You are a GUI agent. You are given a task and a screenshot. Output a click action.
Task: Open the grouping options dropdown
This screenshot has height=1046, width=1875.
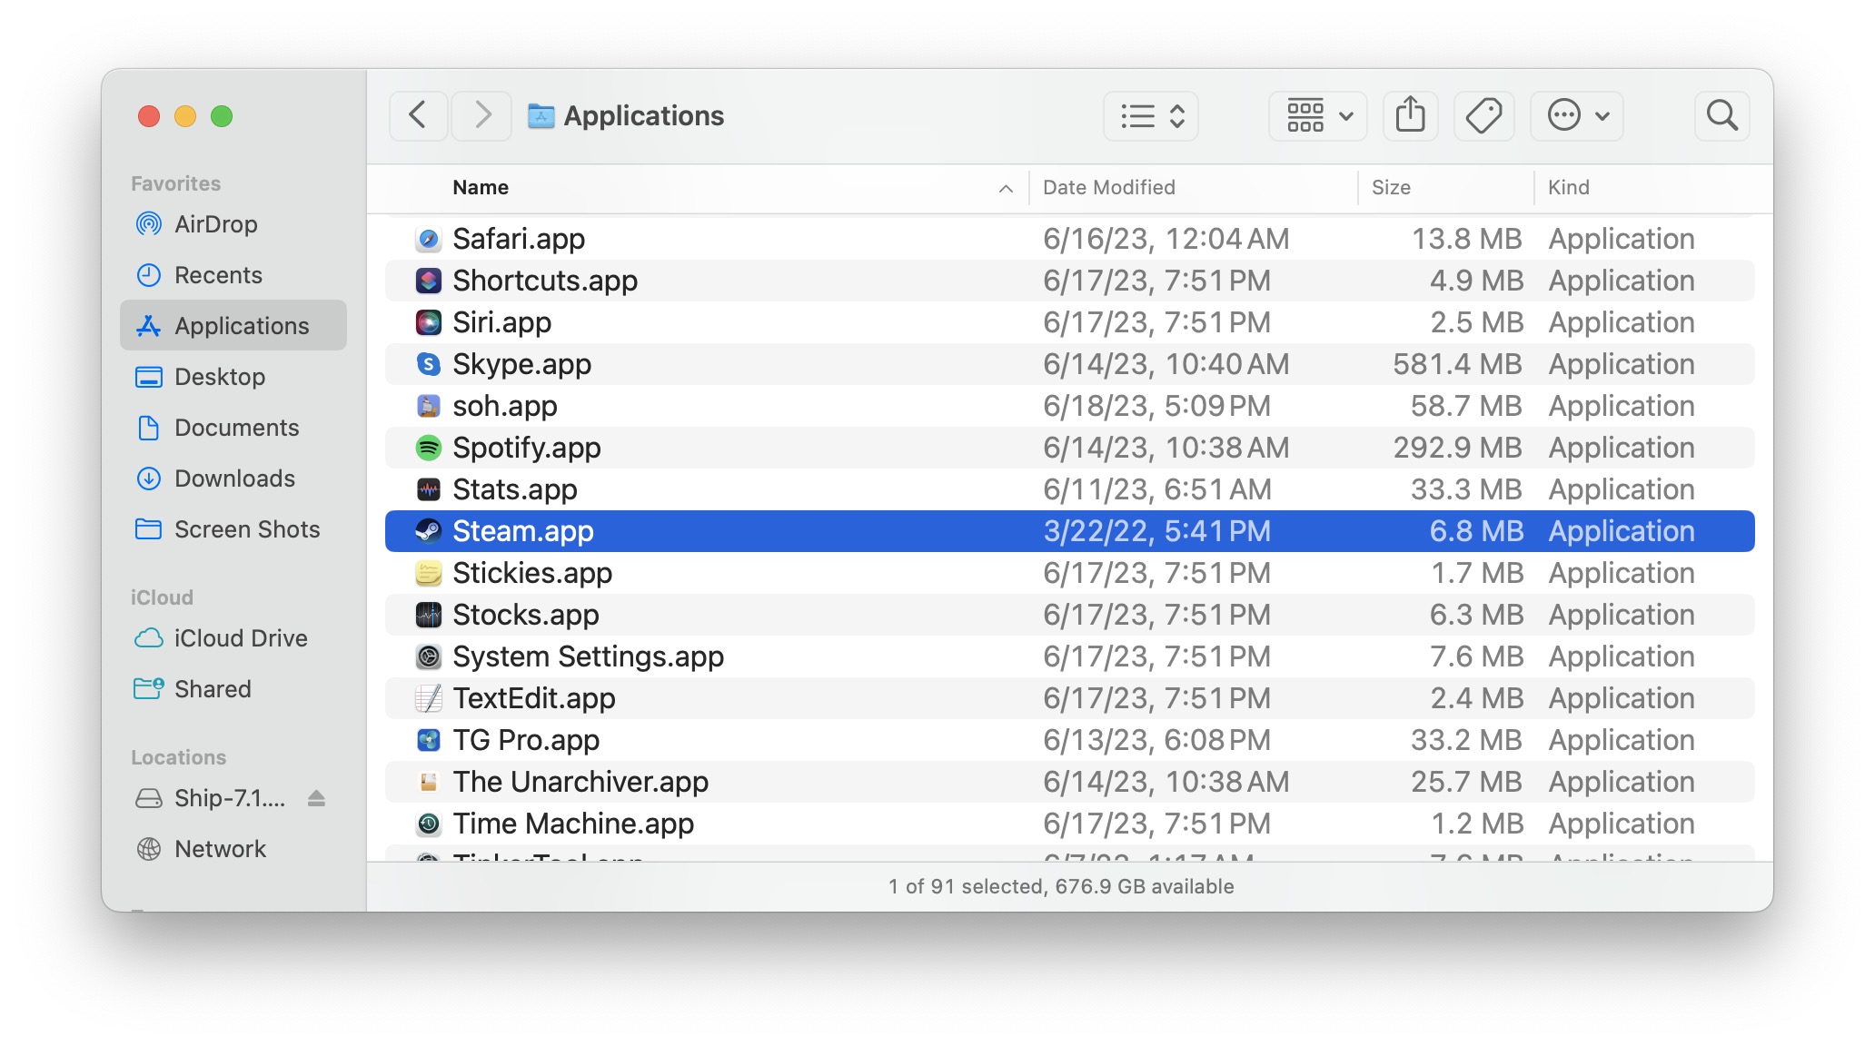point(1316,115)
